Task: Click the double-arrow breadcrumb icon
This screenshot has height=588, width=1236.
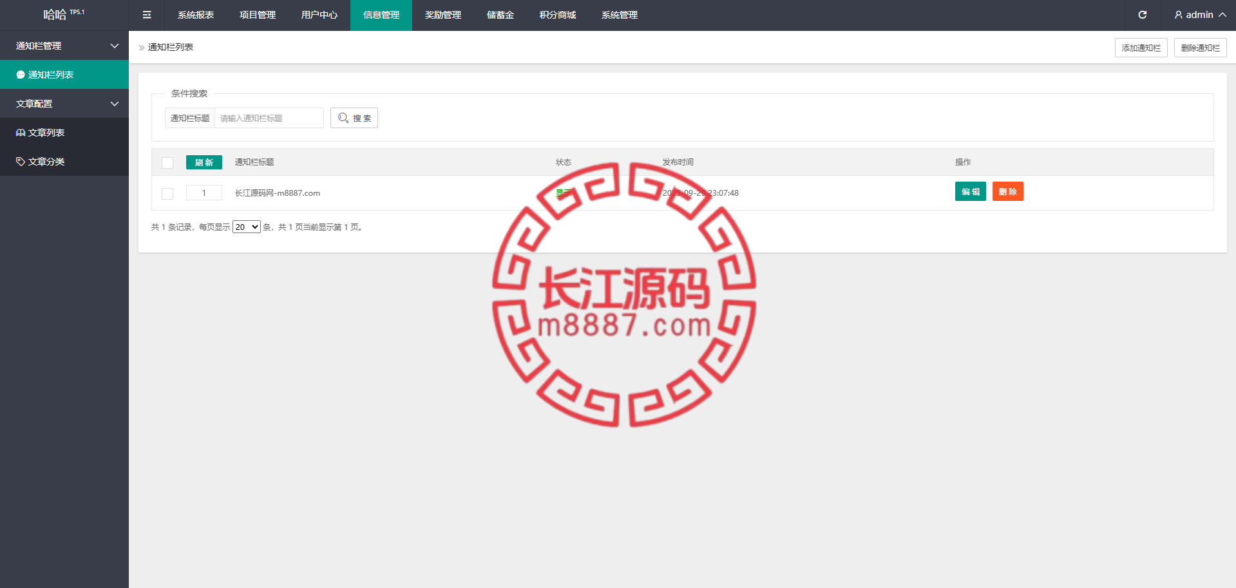Action: coord(142,48)
